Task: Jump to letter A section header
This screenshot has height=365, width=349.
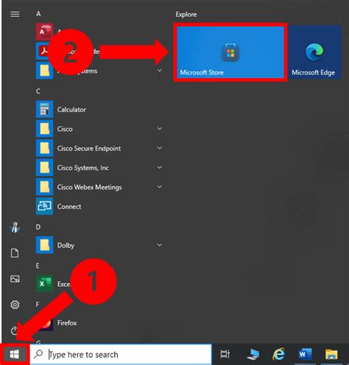Action: (x=38, y=14)
